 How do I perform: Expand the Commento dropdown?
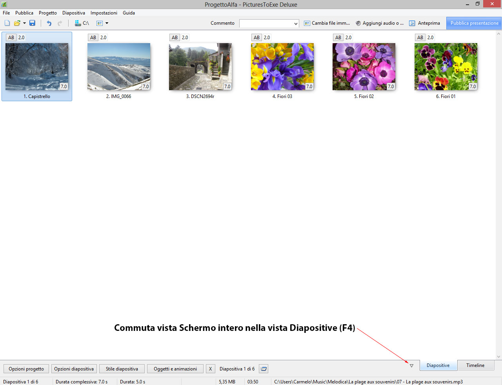tap(296, 24)
